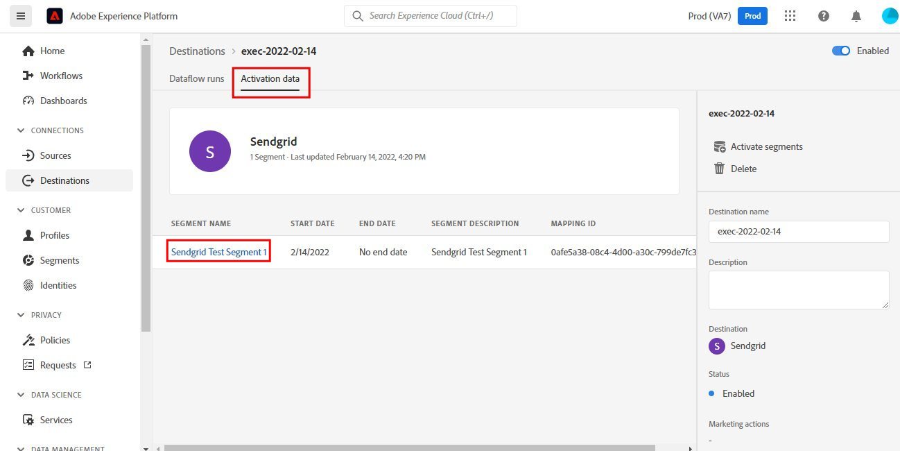This screenshot has width=900, height=451.
Task: Open the help question mark icon
Action: coord(824,16)
